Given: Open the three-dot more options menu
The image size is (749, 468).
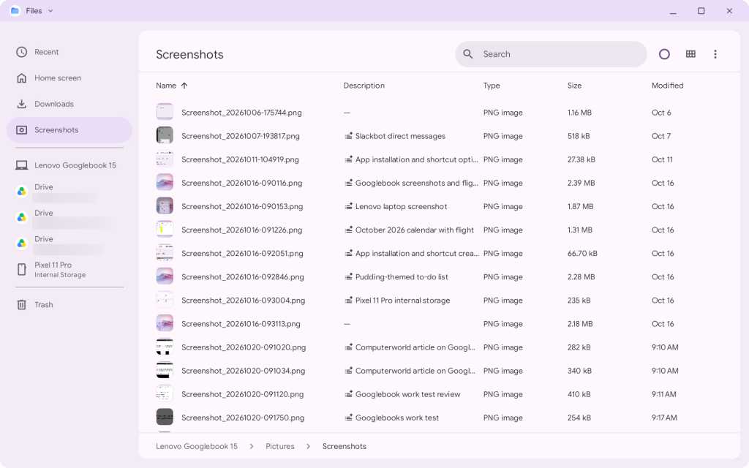Looking at the screenshot, I should (x=715, y=54).
